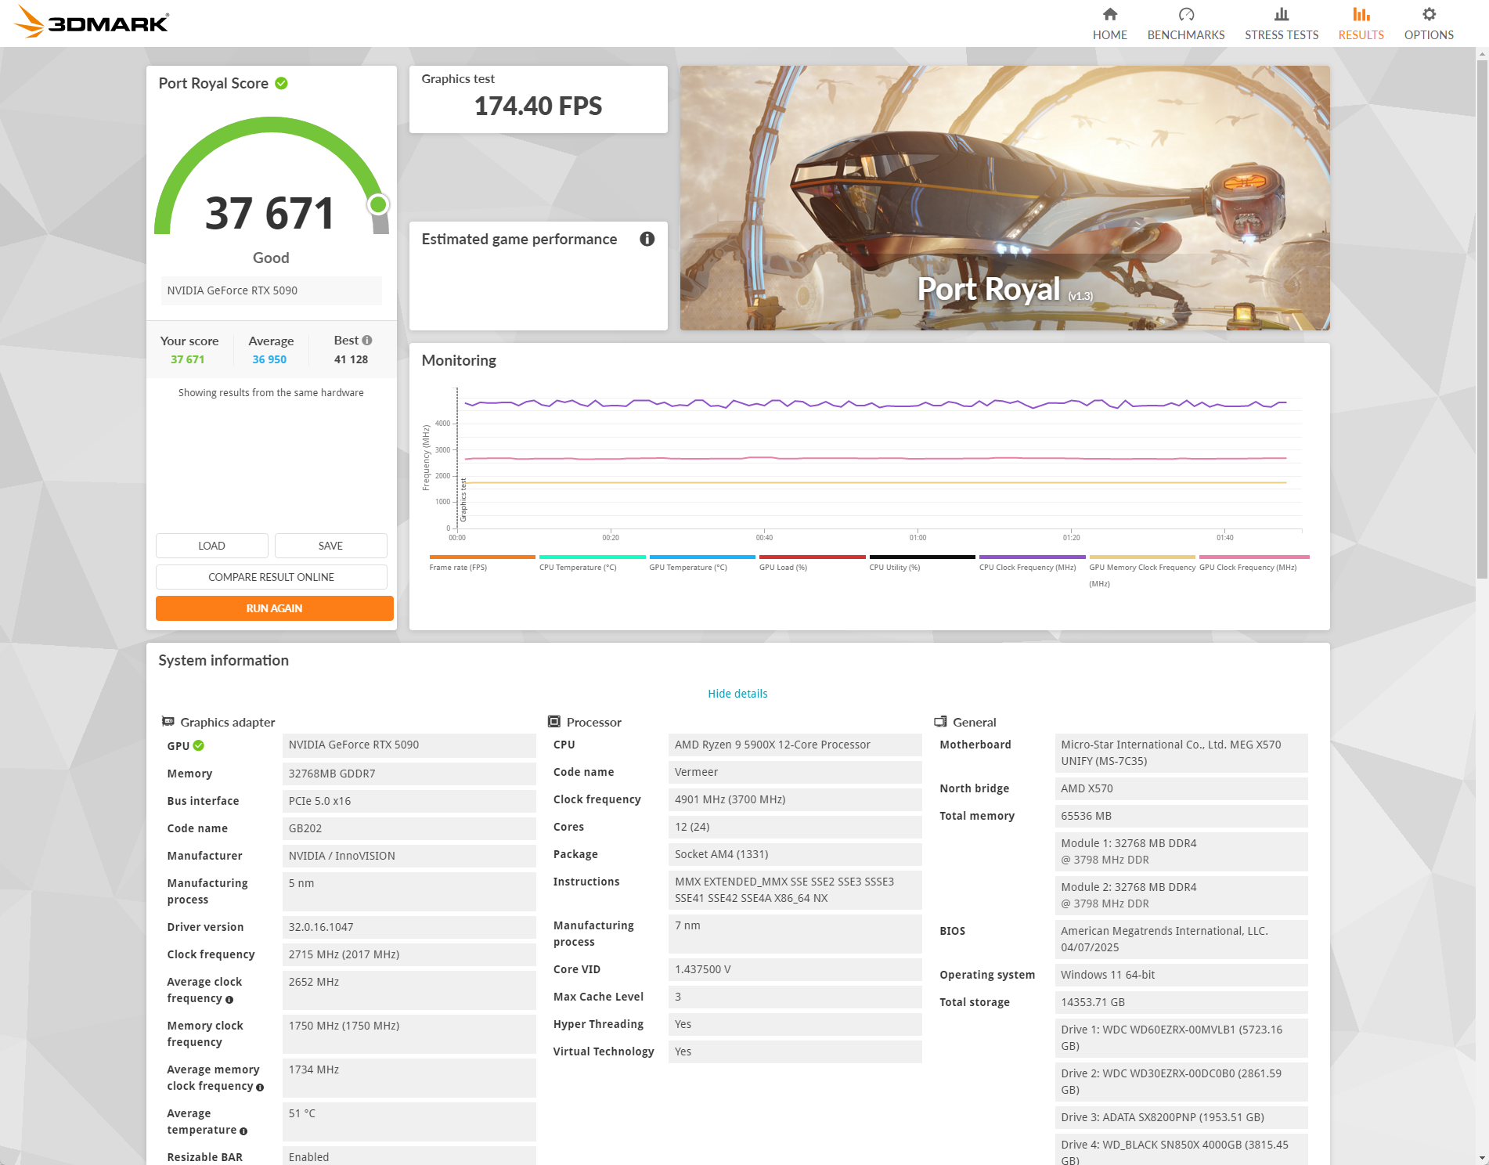Click the Best score value 41 128
The height and width of the screenshot is (1165, 1489).
351,359
